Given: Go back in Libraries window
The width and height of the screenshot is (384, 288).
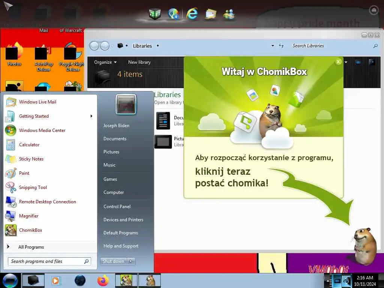Looking at the screenshot, I should pos(94,46).
